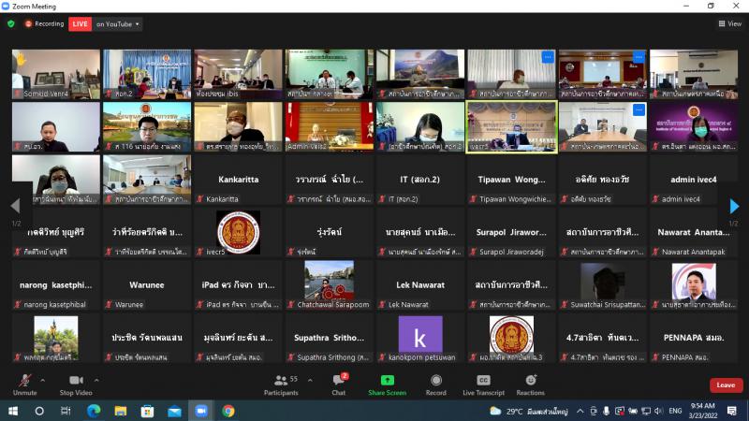The image size is (749, 421).
Task: Open Task View on taskbar
Action: [66, 411]
